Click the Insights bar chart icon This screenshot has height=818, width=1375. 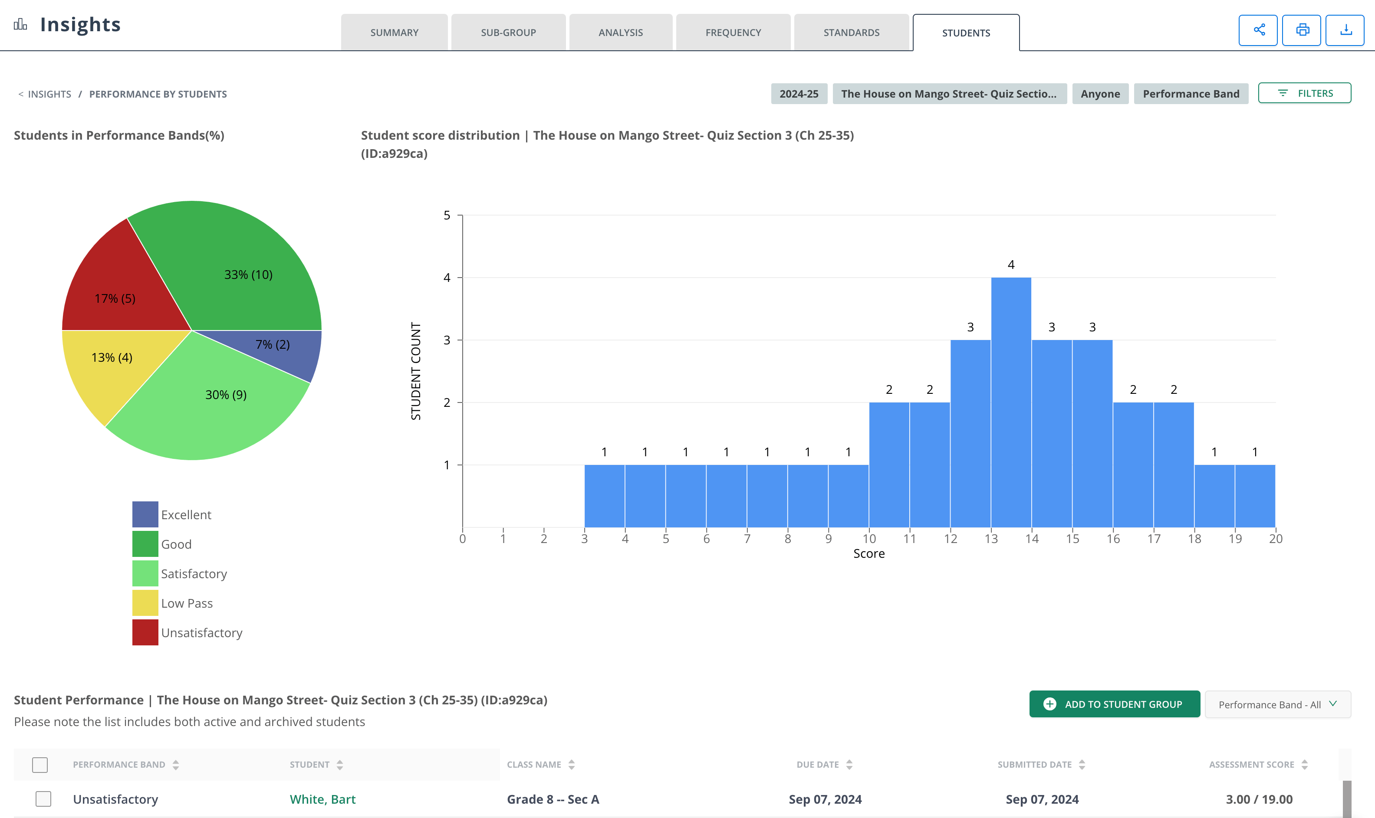pos(20,25)
